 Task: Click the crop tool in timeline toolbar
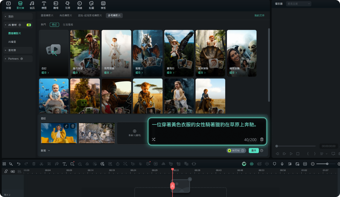[49, 164]
